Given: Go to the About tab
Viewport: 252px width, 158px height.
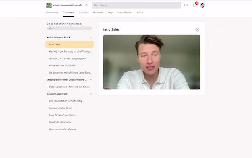Looking at the screenshot, I should (139, 13).
